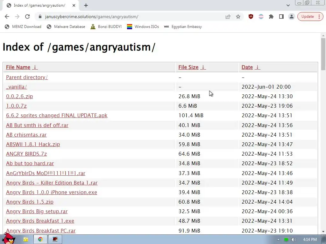The image size is (326, 244).
Task: Open the Windows ISOs bookmark
Action: tap(143, 27)
